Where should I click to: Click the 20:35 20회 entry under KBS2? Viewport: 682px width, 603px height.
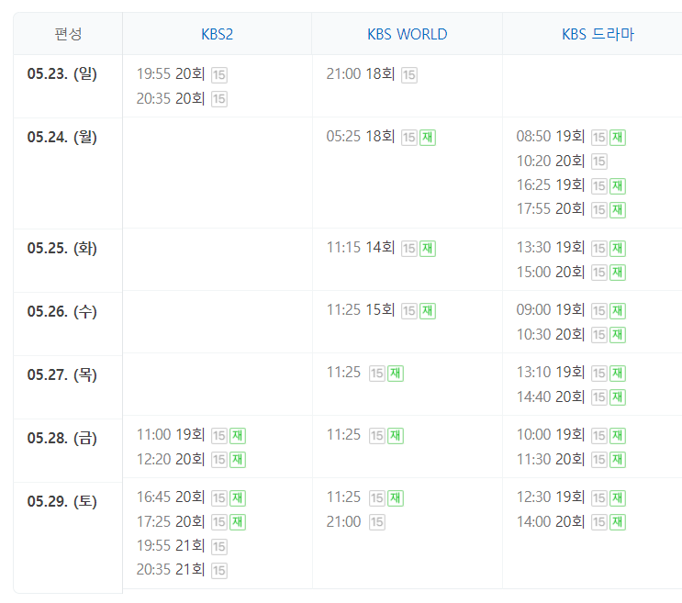click(171, 98)
